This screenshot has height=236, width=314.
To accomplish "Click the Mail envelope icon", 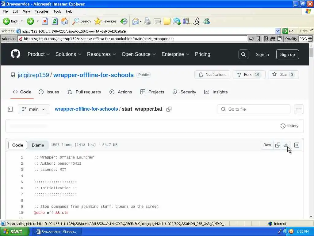I will (x=136, y=21).
